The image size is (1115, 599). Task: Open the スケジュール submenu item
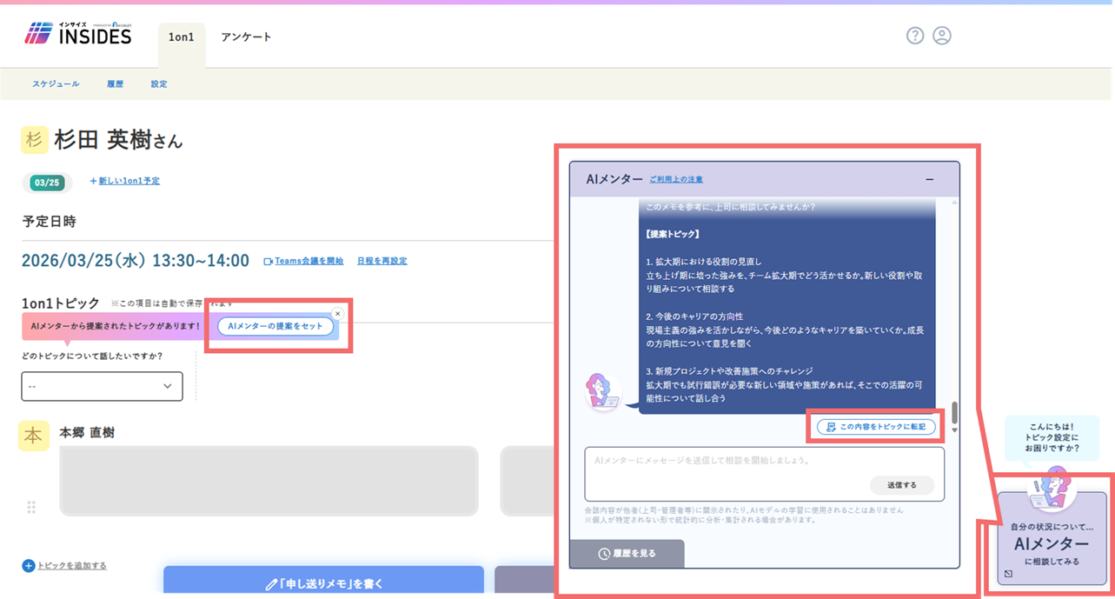coord(56,84)
